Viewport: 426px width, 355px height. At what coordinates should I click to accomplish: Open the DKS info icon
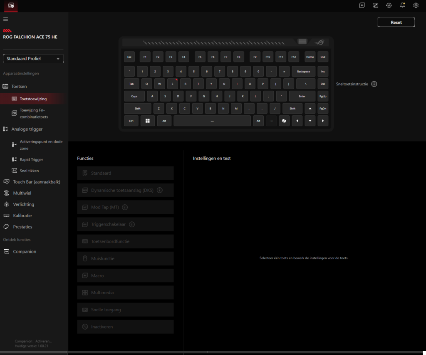pyautogui.click(x=160, y=190)
